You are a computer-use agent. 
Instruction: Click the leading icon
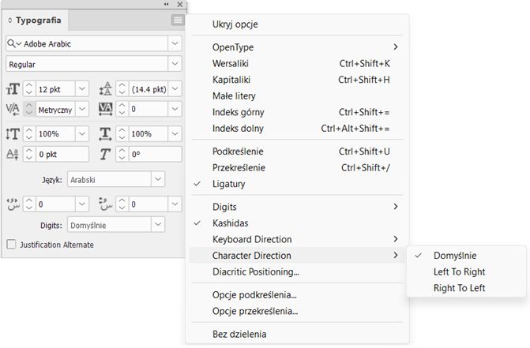tap(106, 89)
